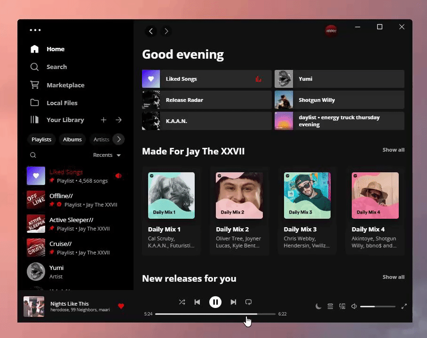Viewport: 427px width, 338px height.
Task: Pause the current song
Action: (215, 302)
